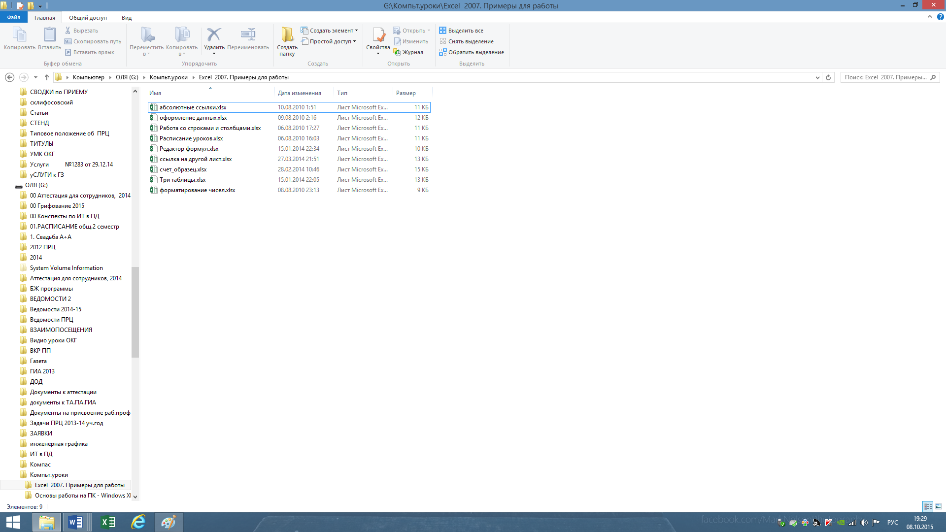Open Internet Explorer from the taskbar
The height and width of the screenshot is (532, 946).
[138, 522]
